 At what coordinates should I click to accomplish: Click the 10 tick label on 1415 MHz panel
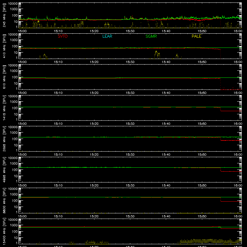pyautogui.click(x=16, y=114)
